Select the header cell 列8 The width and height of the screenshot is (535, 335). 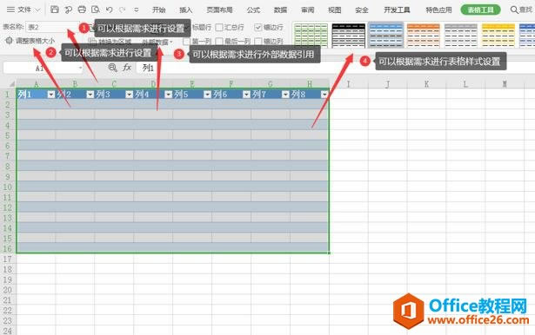click(x=310, y=95)
